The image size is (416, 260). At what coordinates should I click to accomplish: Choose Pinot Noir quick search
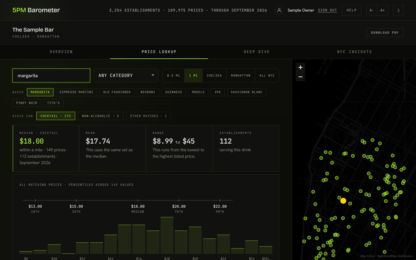[x=27, y=103]
